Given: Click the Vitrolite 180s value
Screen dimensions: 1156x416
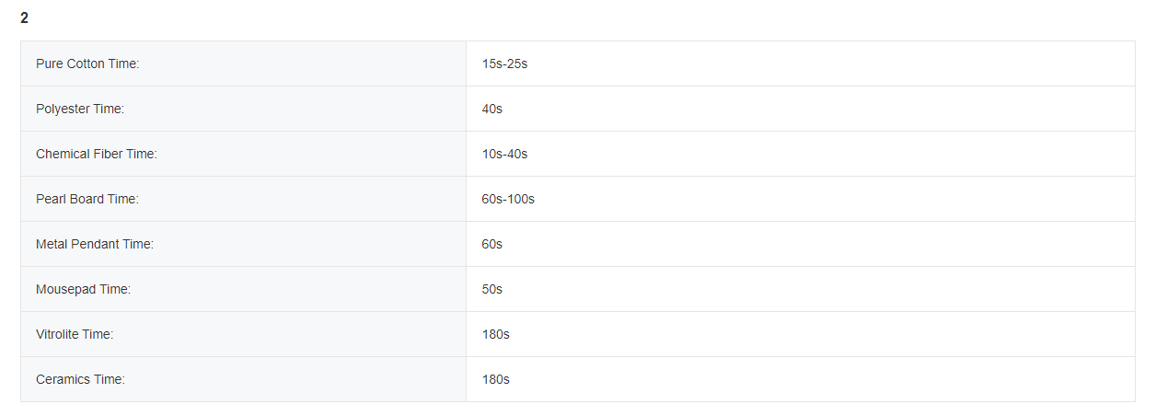Looking at the screenshot, I should [x=496, y=334].
